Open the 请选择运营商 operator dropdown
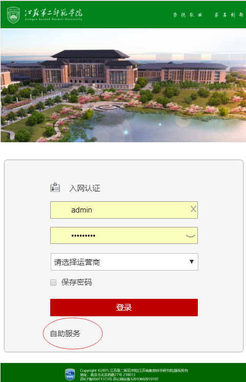The width and height of the screenshot is (246, 382). click(x=125, y=262)
